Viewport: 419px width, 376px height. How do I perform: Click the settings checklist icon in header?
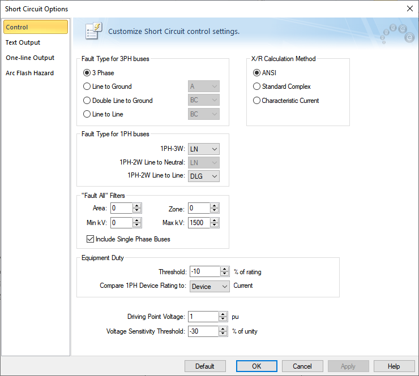coord(93,31)
